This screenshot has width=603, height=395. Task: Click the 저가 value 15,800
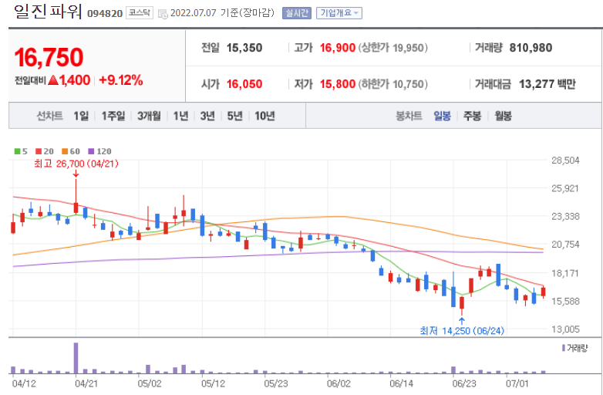pyautogui.click(x=338, y=84)
